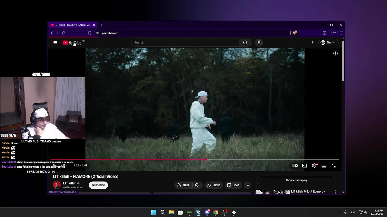Click the 1:29 / 2:47 time display
Viewport: 387px width, 217px height.
pyautogui.click(x=80, y=165)
